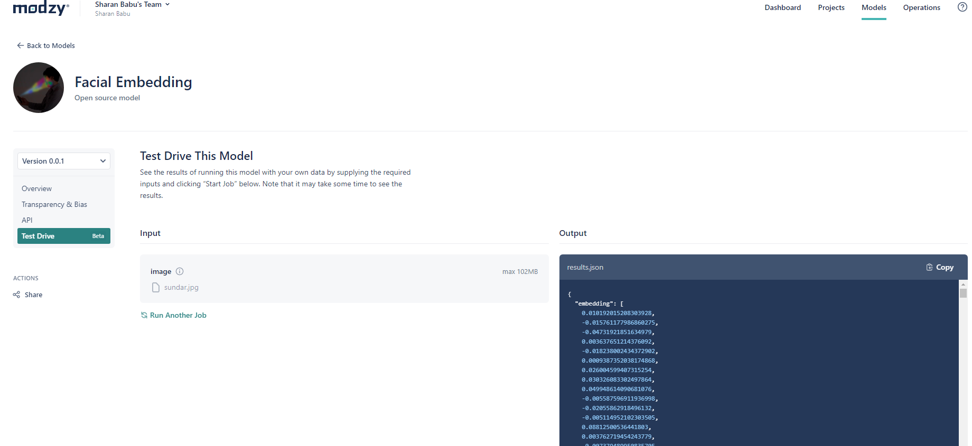Click the Facial Embedding title
The width and height of the screenshot is (972, 446).
coord(133,82)
